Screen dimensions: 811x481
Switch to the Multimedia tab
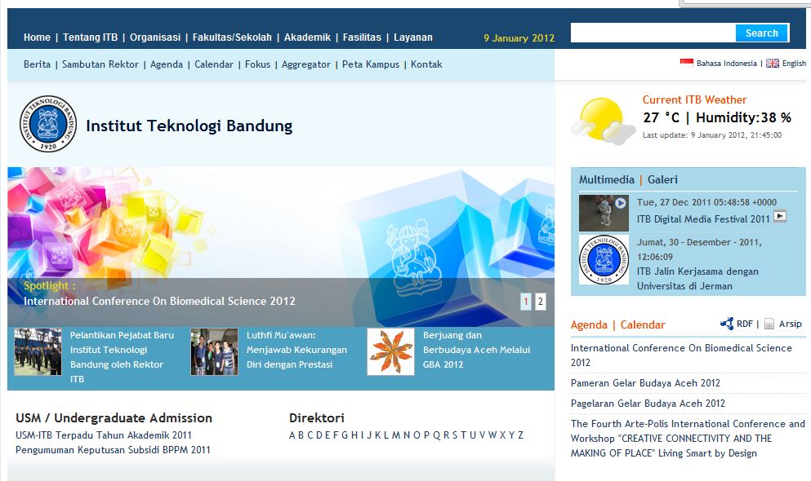tap(606, 179)
